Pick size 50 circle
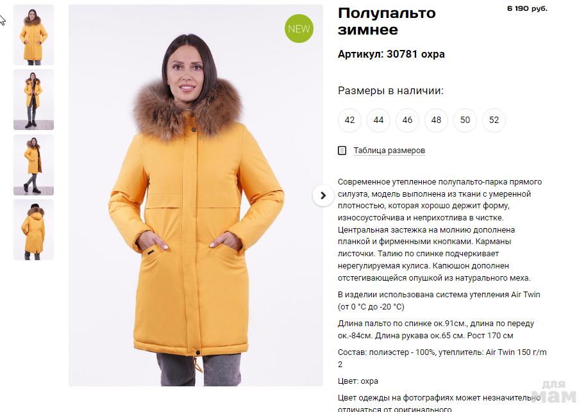The image size is (586, 412). [x=465, y=120]
